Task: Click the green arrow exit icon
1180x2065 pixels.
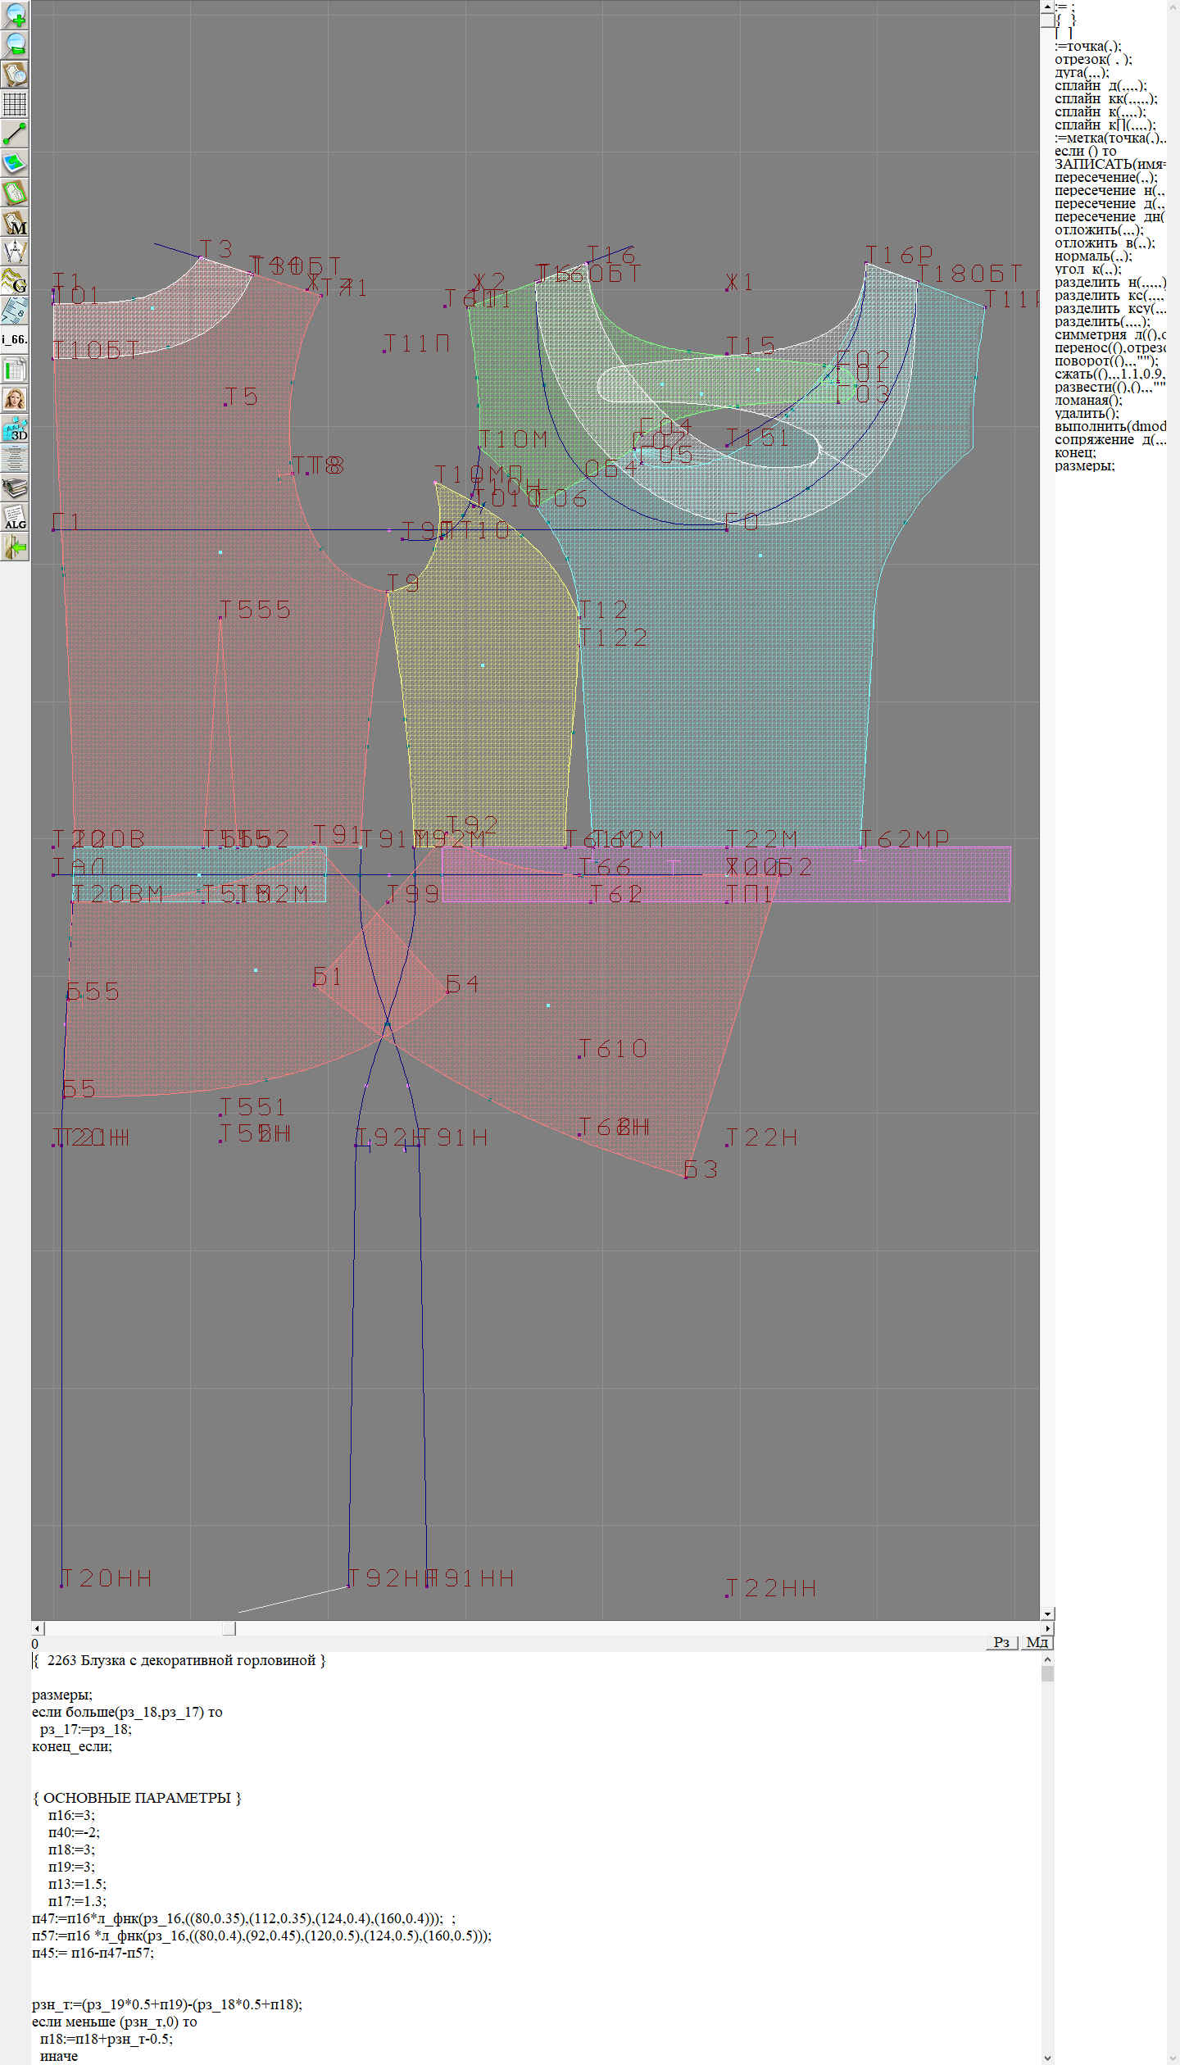Action: [x=15, y=547]
